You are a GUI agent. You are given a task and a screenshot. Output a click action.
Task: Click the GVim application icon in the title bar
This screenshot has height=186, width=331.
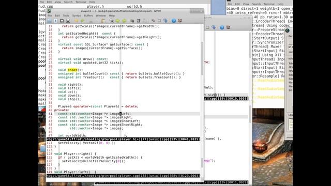(49, 11)
